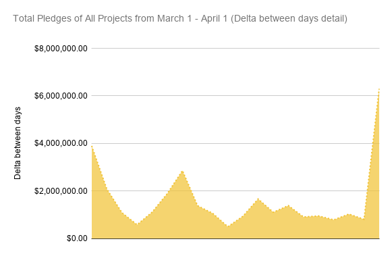
Task: Click the Delta between days axis title
Action: (18, 143)
